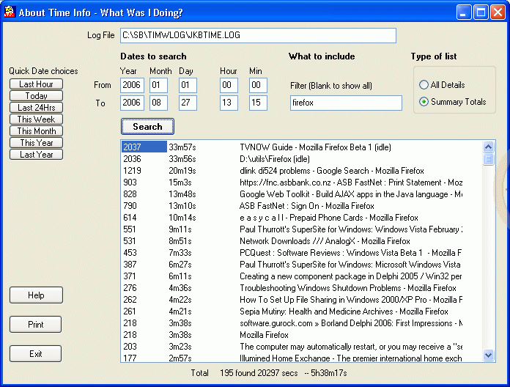
Task: Click the From Day field
Action: (188, 85)
